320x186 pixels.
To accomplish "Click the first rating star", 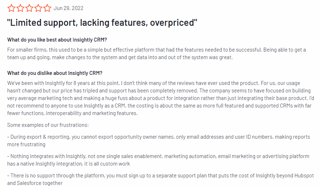I will click(x=11, y=8).
